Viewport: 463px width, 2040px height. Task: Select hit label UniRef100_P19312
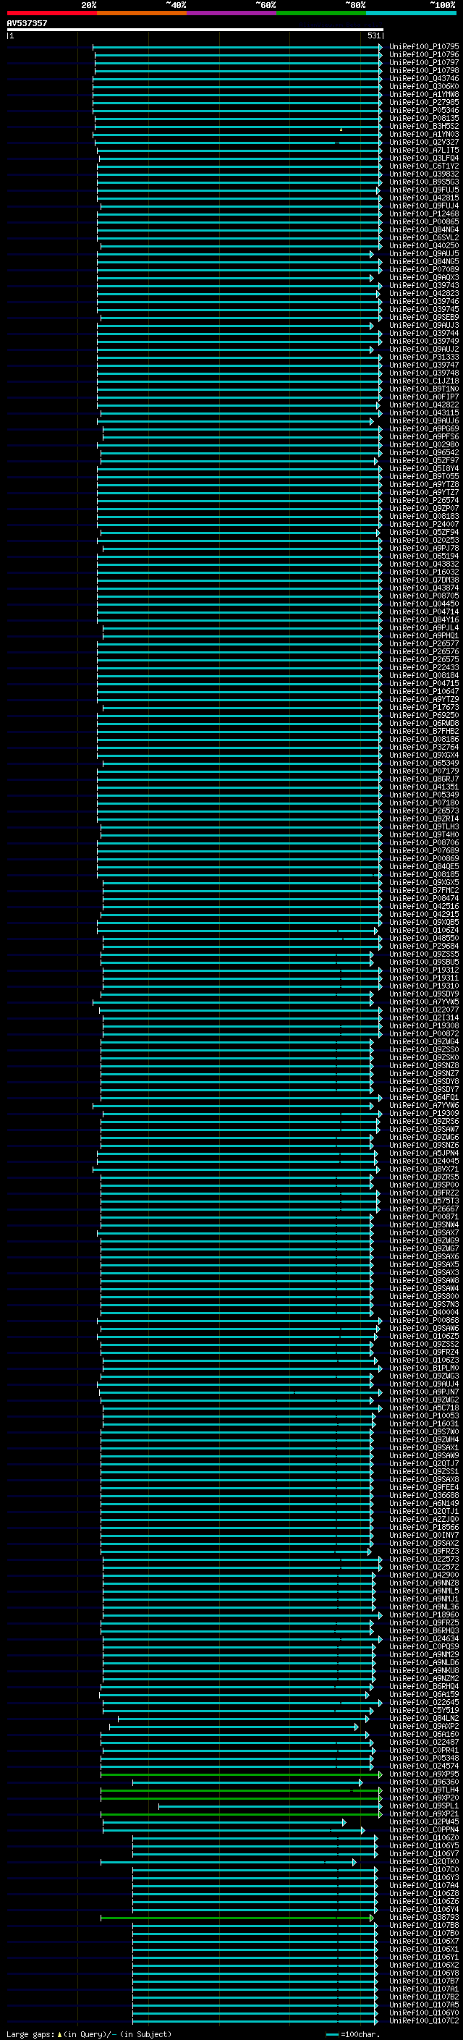424,969
